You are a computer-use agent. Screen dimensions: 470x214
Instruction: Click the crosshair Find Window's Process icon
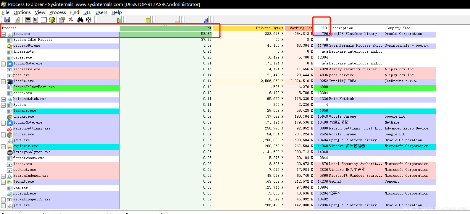click(x=89, y=20)
